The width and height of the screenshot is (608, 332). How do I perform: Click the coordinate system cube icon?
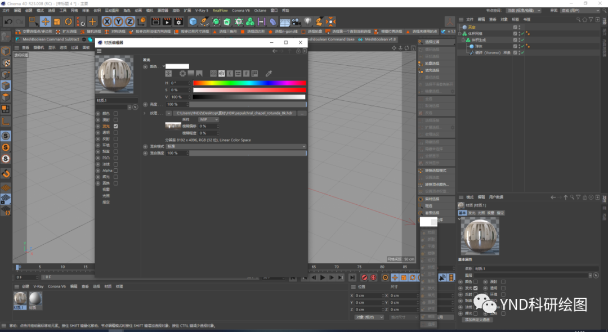coord(142,21)
